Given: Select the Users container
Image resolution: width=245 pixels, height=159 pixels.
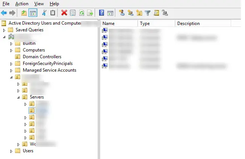Looking at the screenshot, I should pyautogui.click(x=28, y=151).
